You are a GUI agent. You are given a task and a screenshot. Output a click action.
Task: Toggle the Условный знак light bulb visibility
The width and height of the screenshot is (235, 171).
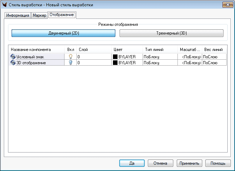(70, 57)
